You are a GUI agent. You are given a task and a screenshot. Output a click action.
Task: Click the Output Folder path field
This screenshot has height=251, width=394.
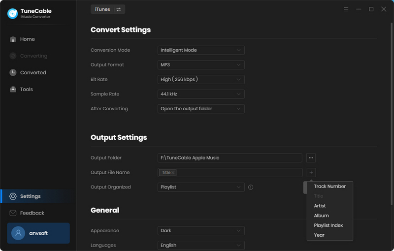click(230, 158)
